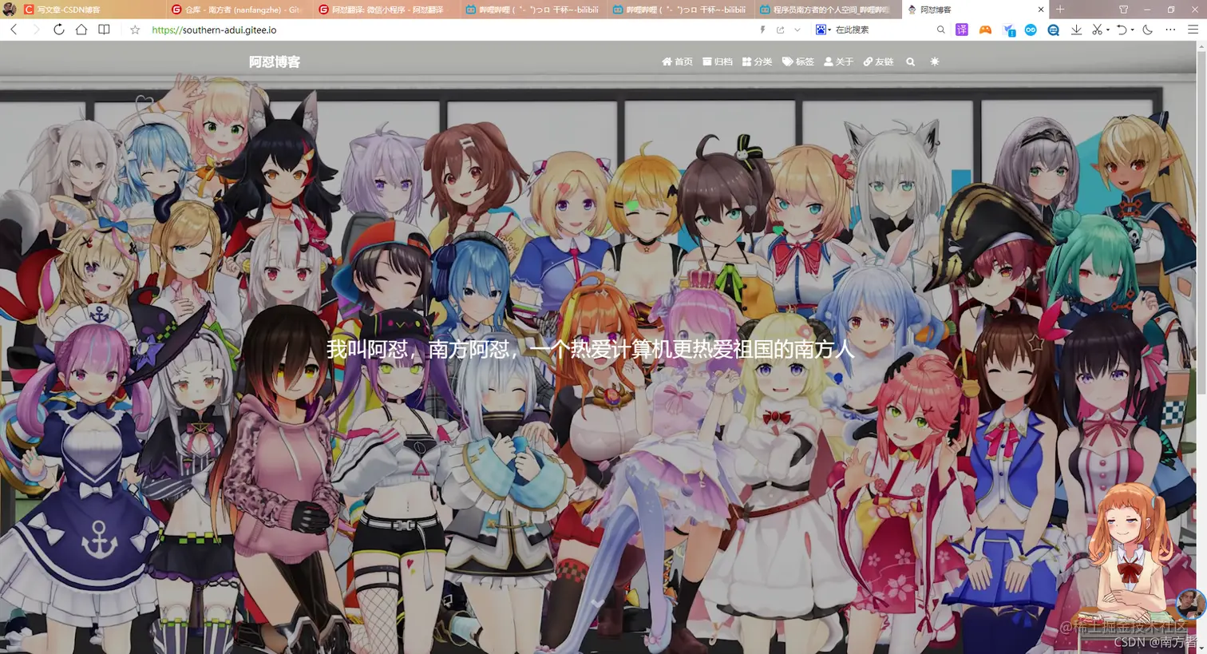This screenshot has height=654, width=1207.
Task: Open the purple translate extension icon
Action: (x=962, y=30)
